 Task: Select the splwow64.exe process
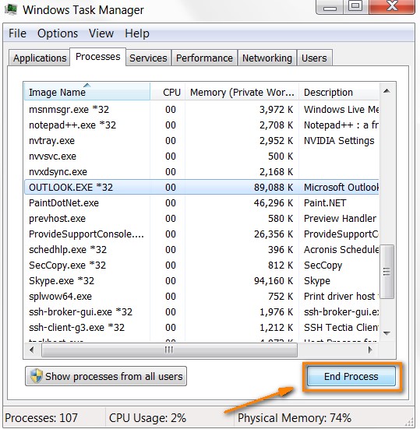202,297
